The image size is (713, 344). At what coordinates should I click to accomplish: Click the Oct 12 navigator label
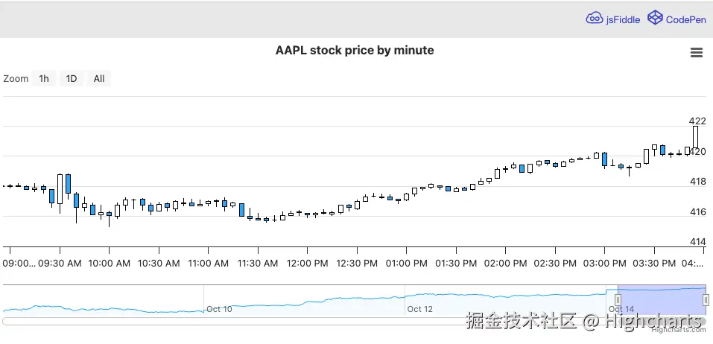click(419, 309)
